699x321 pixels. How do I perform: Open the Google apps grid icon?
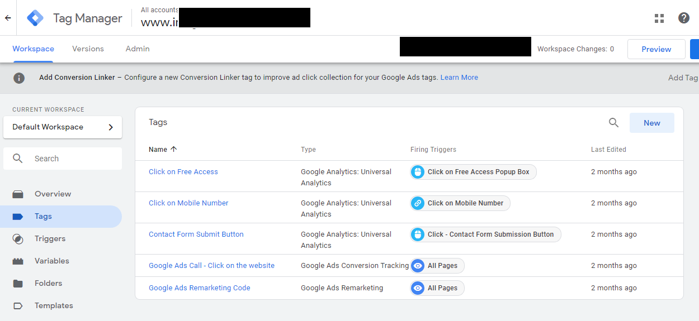click(659, 18)
